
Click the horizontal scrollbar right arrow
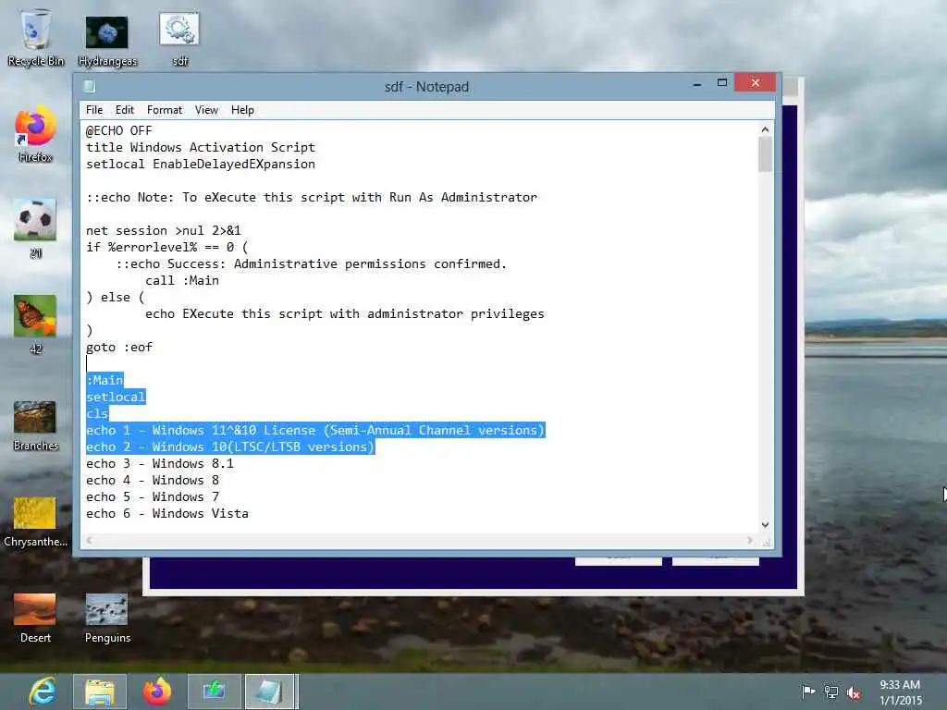[x=749, y=540]
